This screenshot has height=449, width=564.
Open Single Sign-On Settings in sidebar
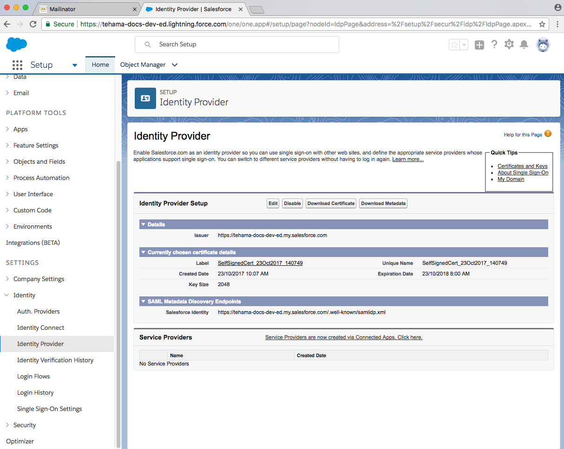coord(50,409)
